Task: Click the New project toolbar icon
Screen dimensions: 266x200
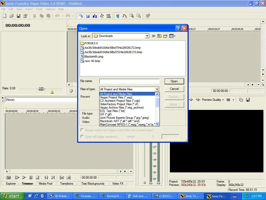Action: click(x=5, y=16)
